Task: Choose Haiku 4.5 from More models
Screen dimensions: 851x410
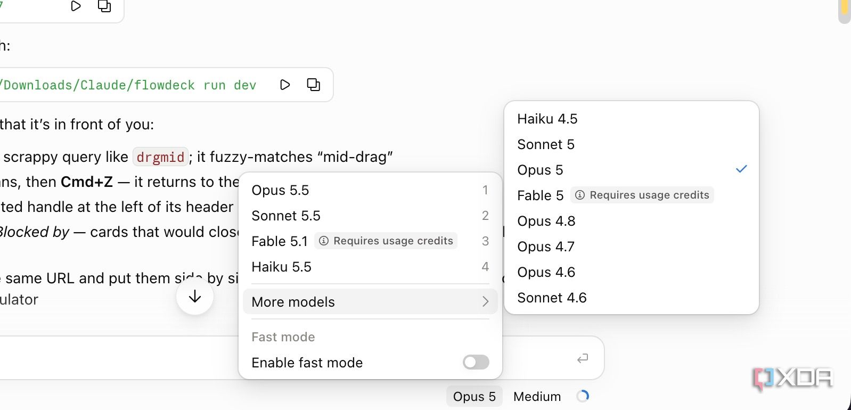Action: click(x=632, y=119)
